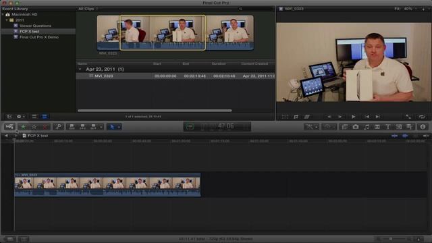Viewport: 432px width, 243px height.
Task: Play the clip in the Viewer
Action: 353,117
